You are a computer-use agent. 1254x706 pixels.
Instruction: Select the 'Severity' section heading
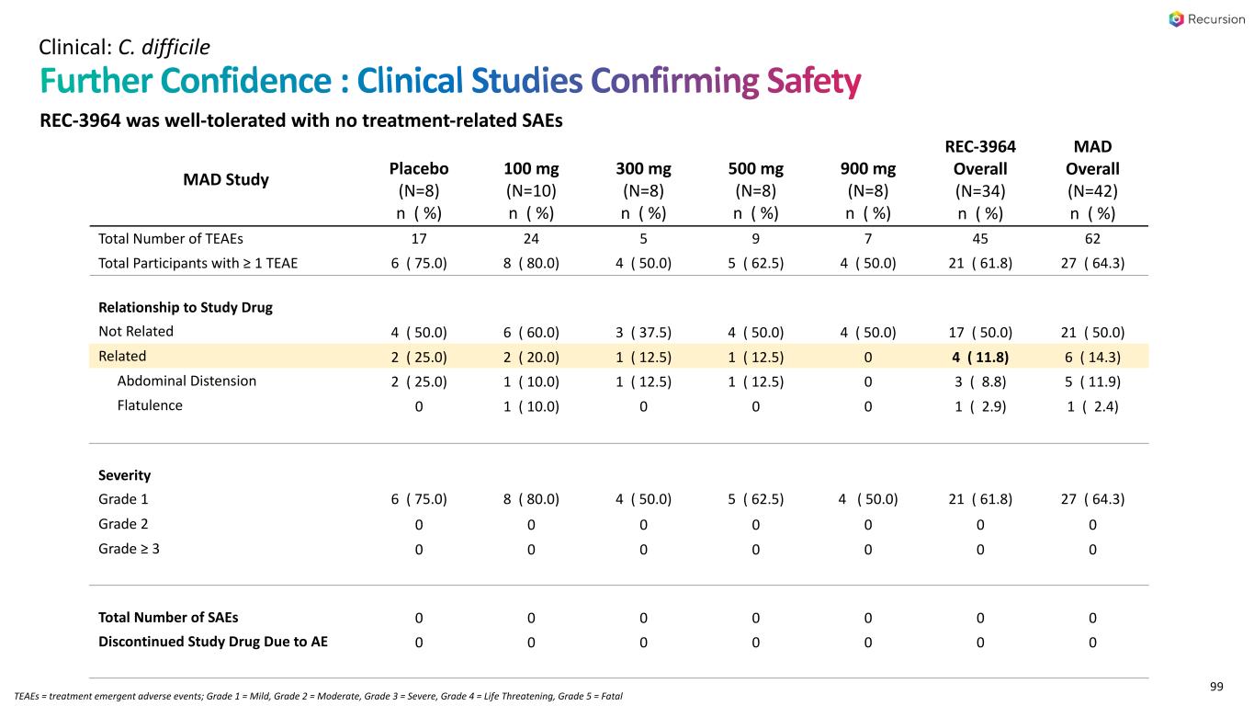[124, 475]
